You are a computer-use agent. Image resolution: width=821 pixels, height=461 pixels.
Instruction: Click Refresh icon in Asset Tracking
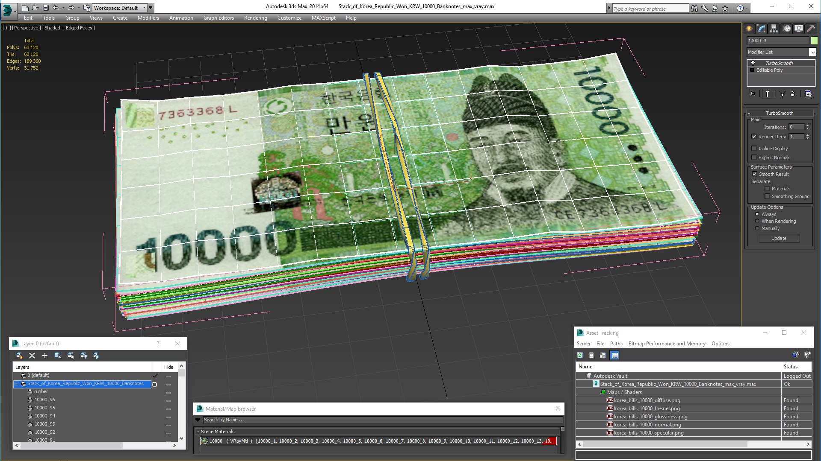coord(580,355)
